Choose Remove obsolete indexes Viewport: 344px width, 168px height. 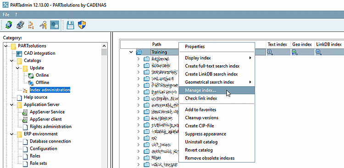pos(217,158)
